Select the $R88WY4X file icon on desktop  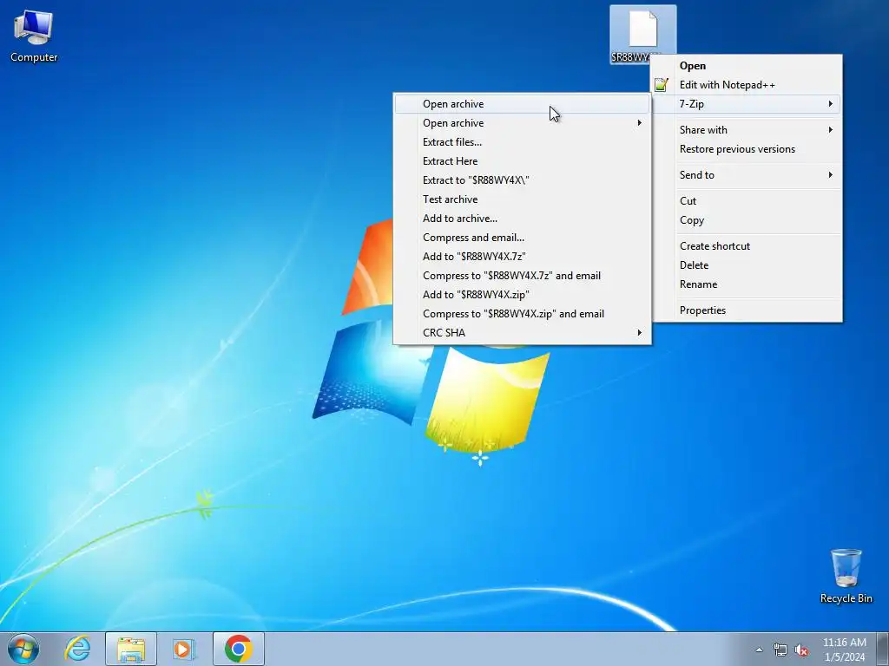point(642,34)
